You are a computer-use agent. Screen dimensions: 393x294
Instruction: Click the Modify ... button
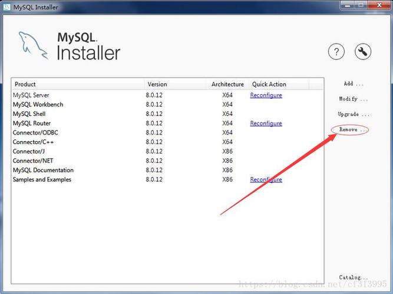354,99
